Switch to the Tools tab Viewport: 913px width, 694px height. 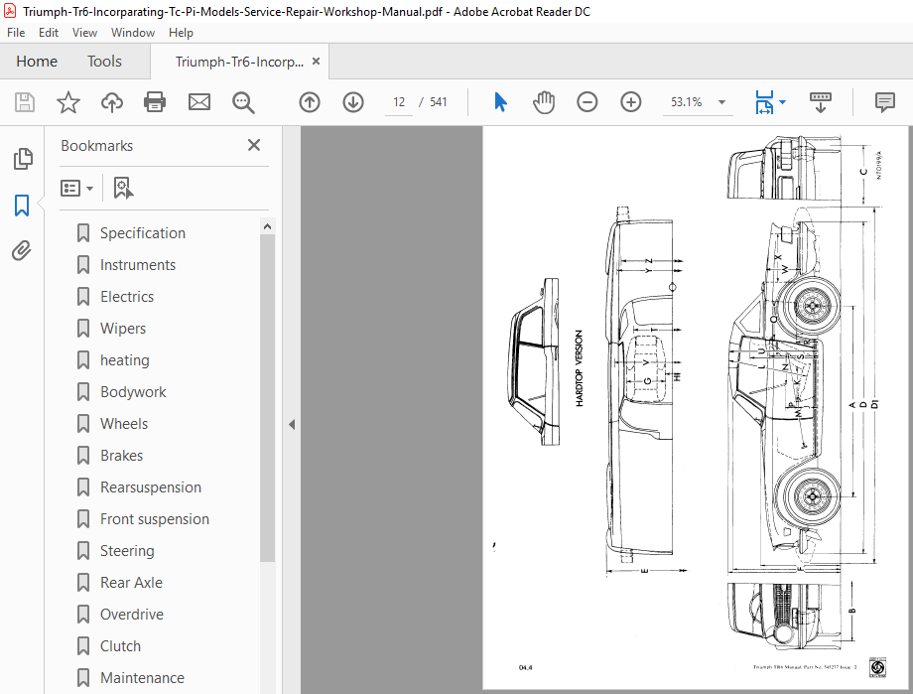105,62
